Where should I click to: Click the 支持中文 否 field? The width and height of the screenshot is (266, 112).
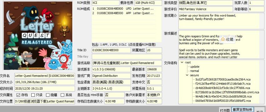click(154, 82)
